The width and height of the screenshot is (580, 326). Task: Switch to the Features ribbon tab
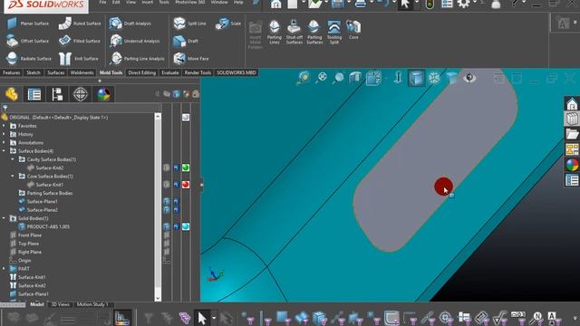click(x=12, y=72)
